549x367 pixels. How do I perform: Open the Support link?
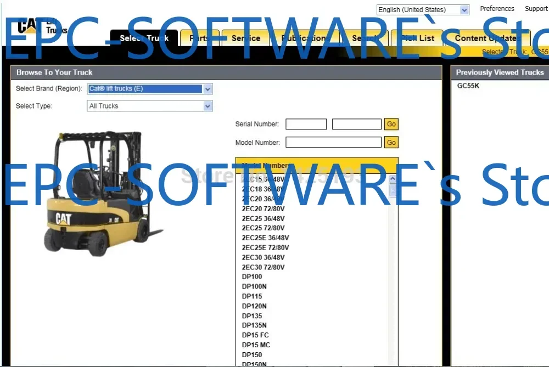pos(536,9)
